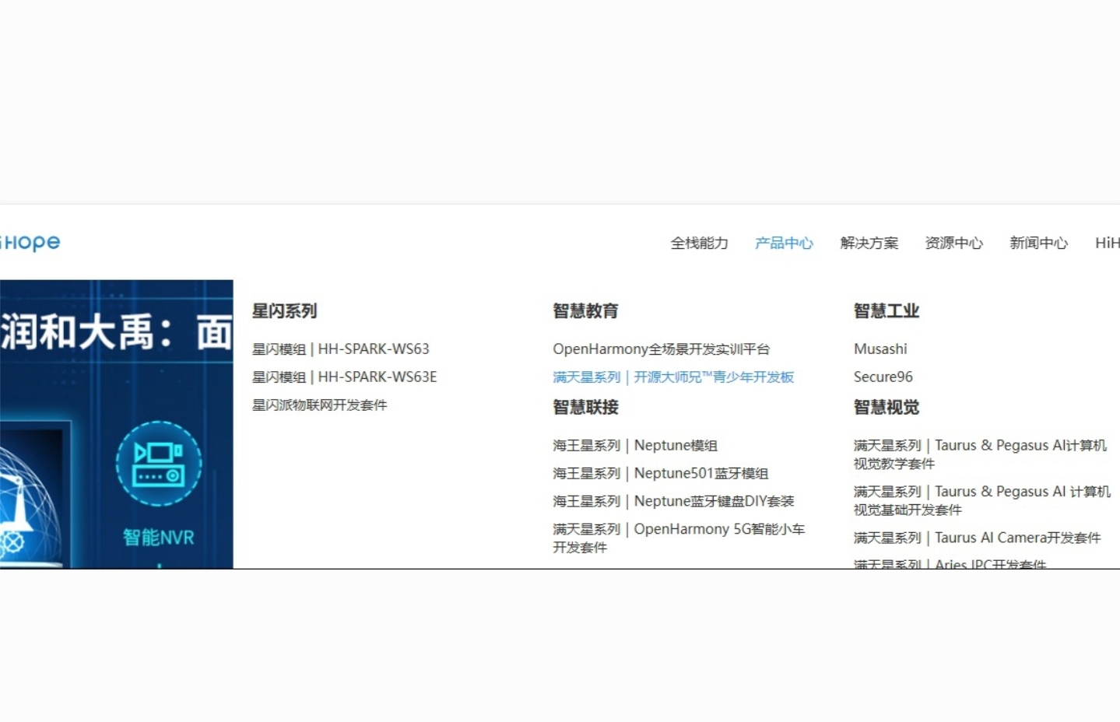Open the 资源中心 menu
This screenshot has height=722, width=1120.
click(x=953, y=244)
